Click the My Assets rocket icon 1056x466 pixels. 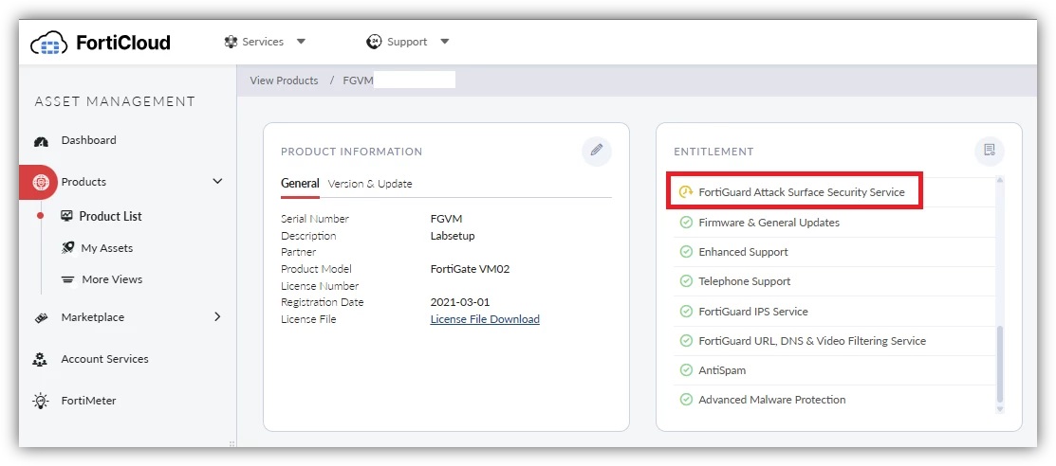pyautogui.click(x=67, y=248)
